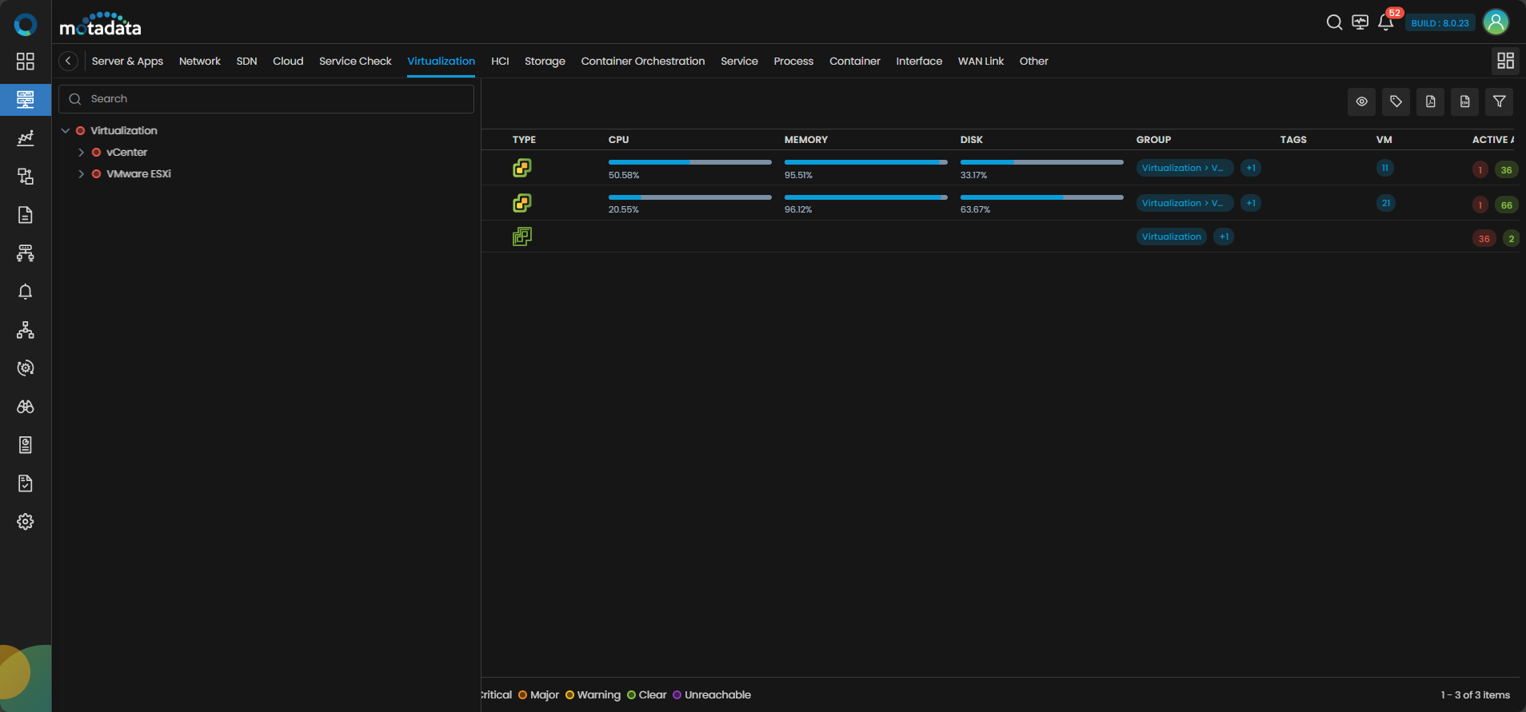Open the binoculars icon in sidebar
The height and width of the screenshot is (712, 1526).
point(26,407)
